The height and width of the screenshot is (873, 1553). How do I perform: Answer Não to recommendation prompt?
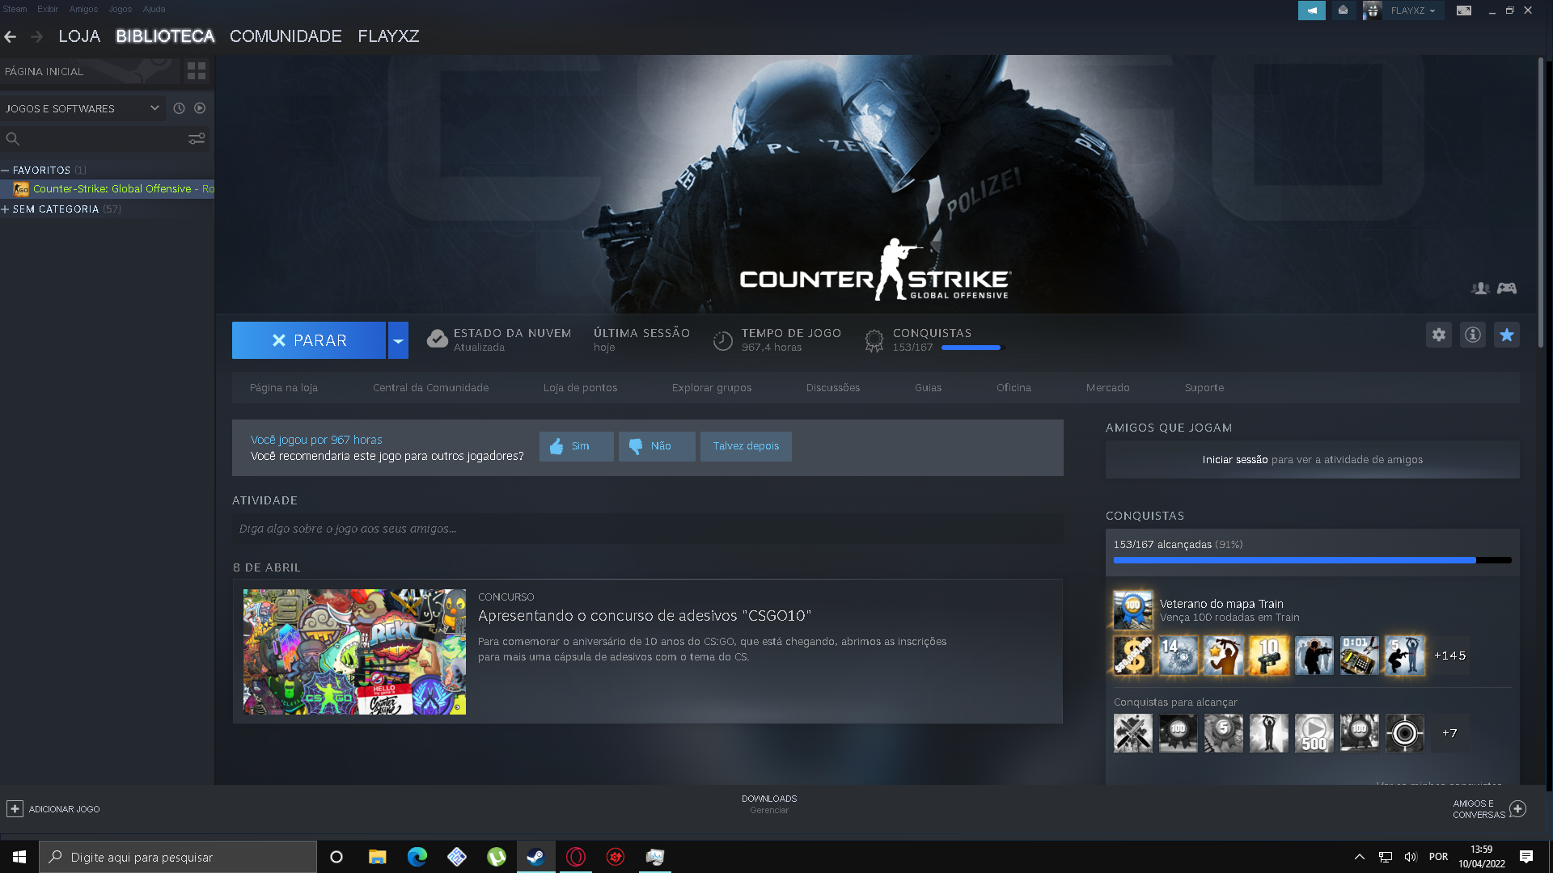(x=657, y=446)
